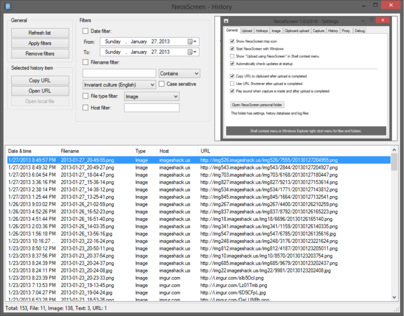Select row 2013-01-26_13-56-16.jpg
Viewport: 404px width, 316px height.
pos(198,234)
